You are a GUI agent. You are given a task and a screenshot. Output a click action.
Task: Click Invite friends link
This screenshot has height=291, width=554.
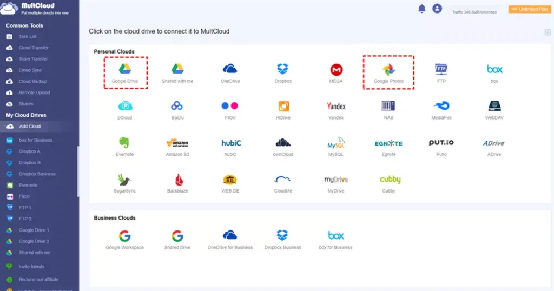[31, 267]
